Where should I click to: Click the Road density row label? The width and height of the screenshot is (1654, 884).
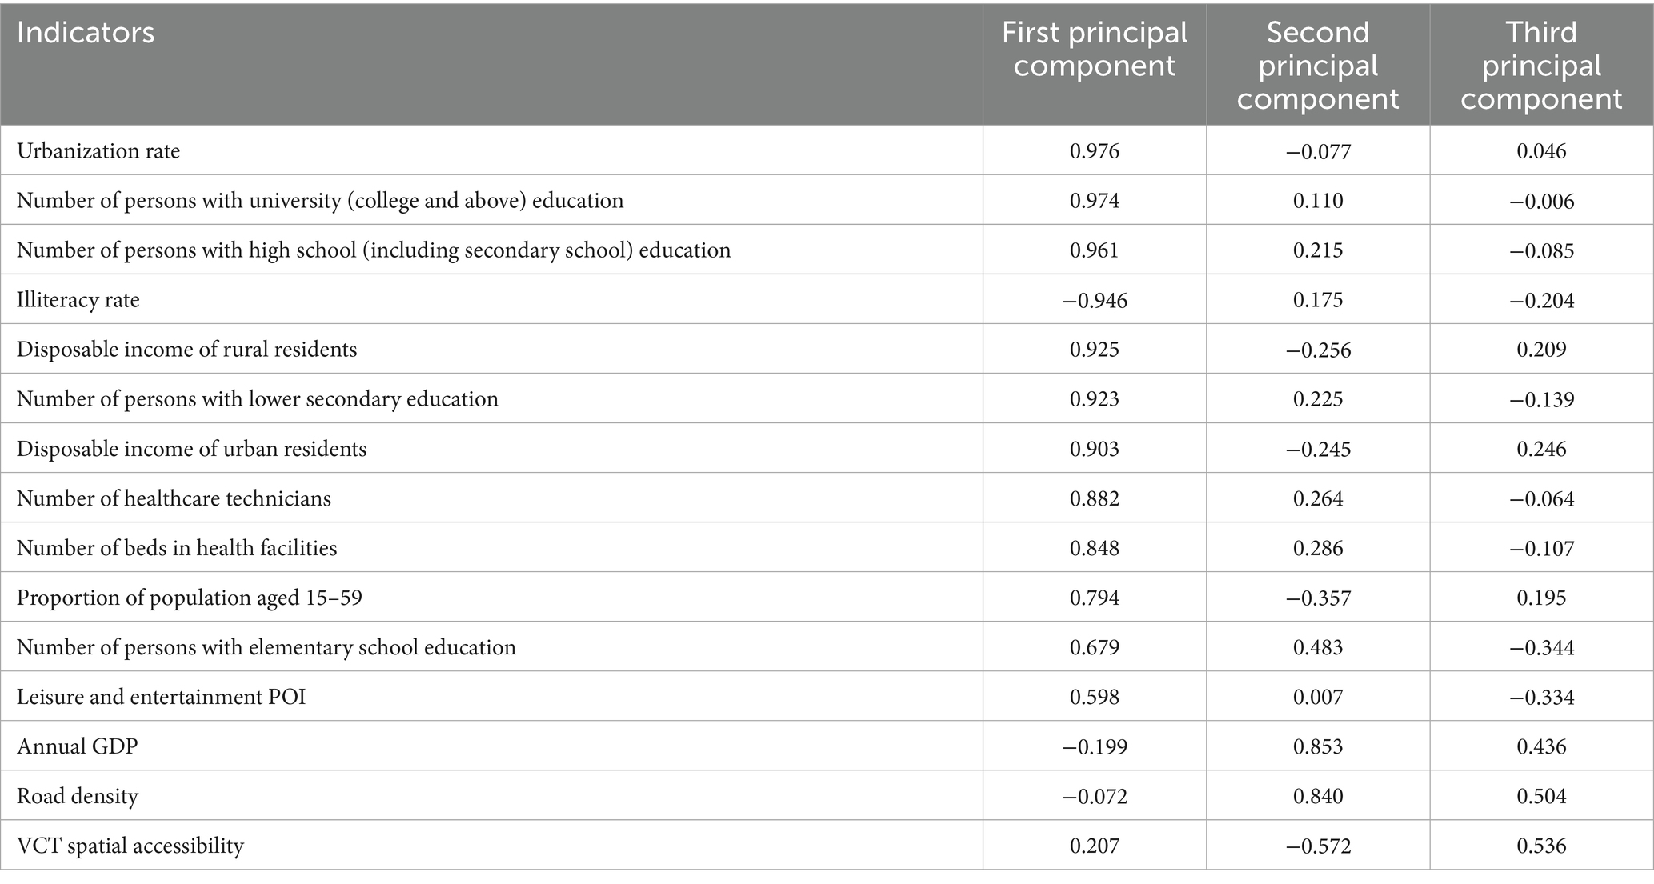click(78, 795)
